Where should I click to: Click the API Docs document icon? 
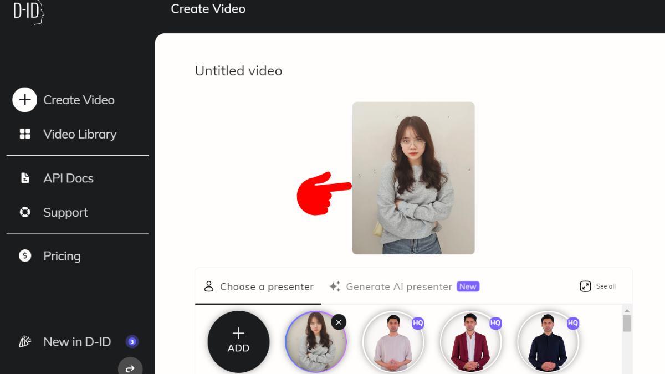coord(24,178)
